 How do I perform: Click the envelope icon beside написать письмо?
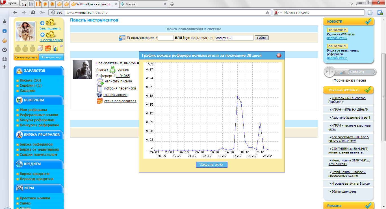[x=100, y=82]
